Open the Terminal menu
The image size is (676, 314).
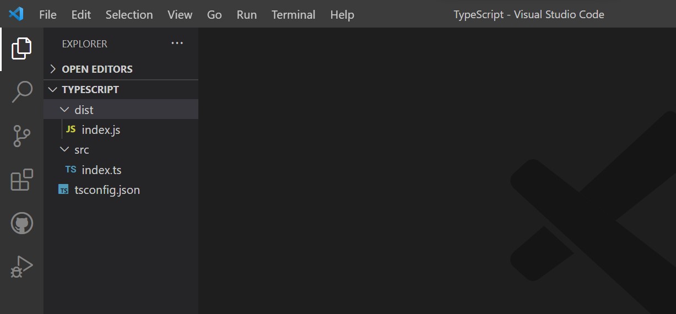(293, 15)
